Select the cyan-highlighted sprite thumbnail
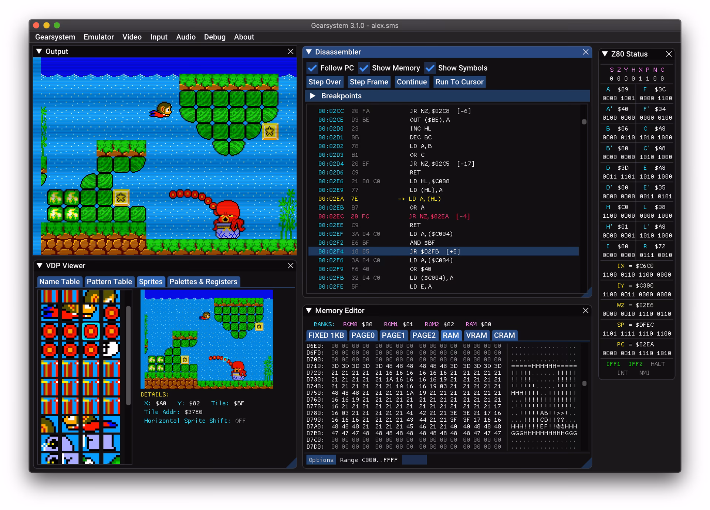Screen dimensions: 710x510 click(x=91, y=331)
